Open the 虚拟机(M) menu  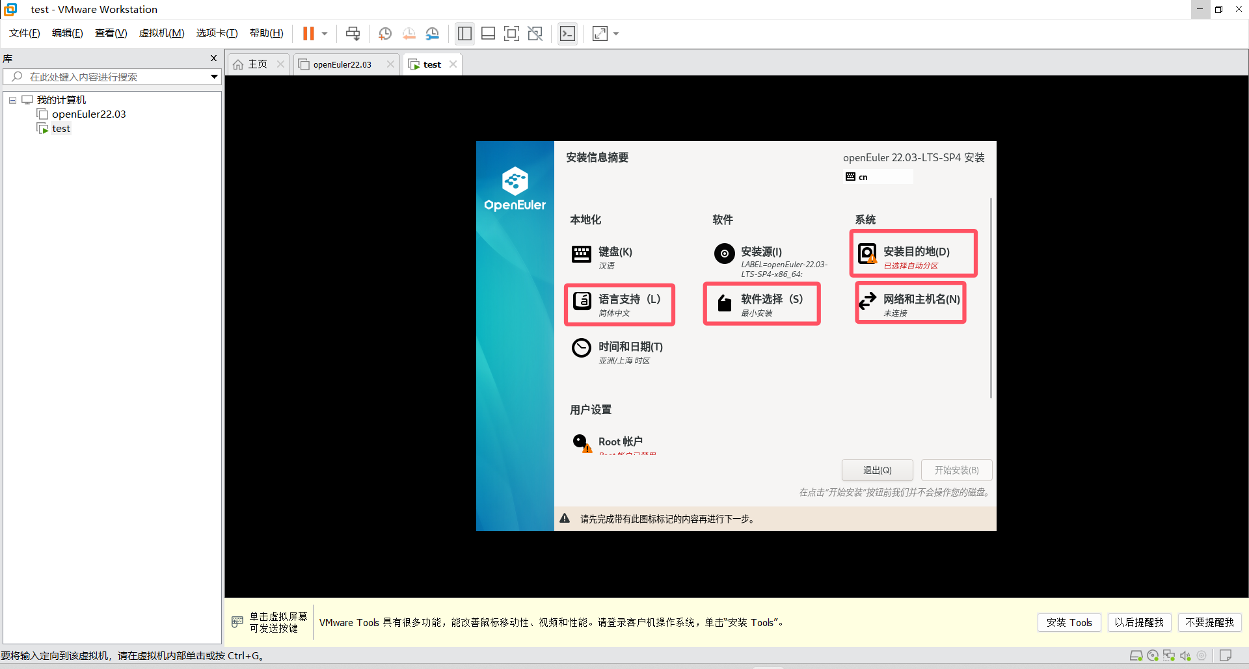click(161, 33)
